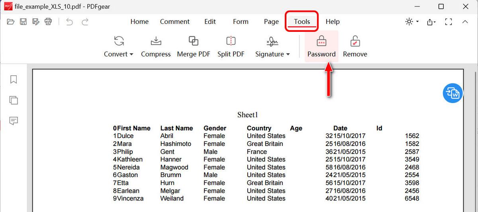Screen dimensions: 478x212
Task: Enter full screen mode
Action: (449, 22)
